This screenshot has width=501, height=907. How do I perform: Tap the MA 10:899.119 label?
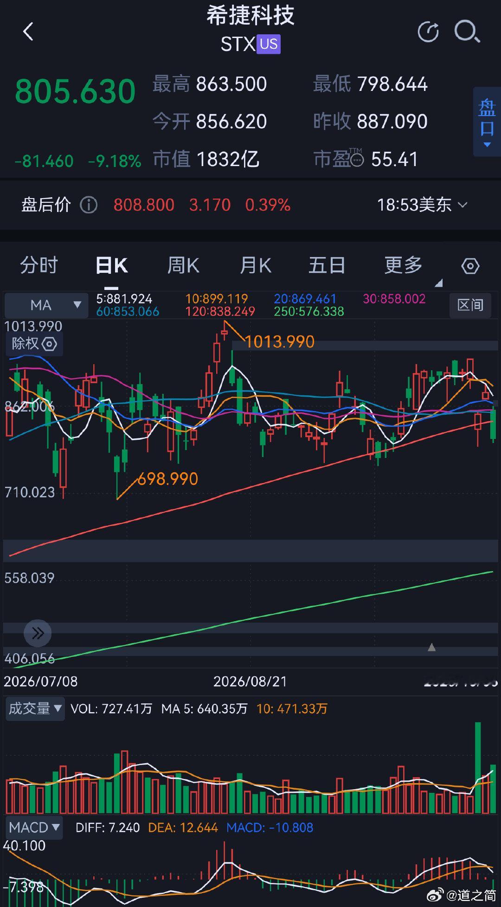tap(217, 299)
